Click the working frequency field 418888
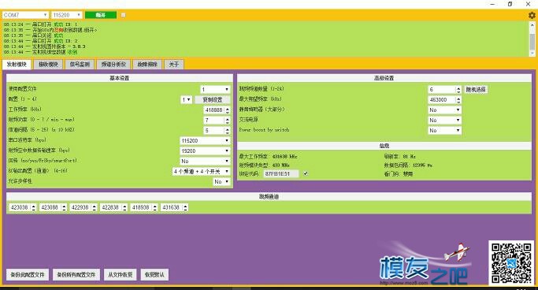The image size is (538, 290). [214, 110]
